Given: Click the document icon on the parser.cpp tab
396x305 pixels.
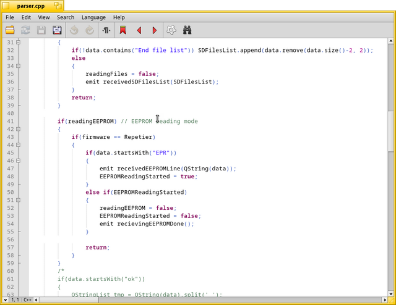Looking at the screenshot, I should 6,6.
